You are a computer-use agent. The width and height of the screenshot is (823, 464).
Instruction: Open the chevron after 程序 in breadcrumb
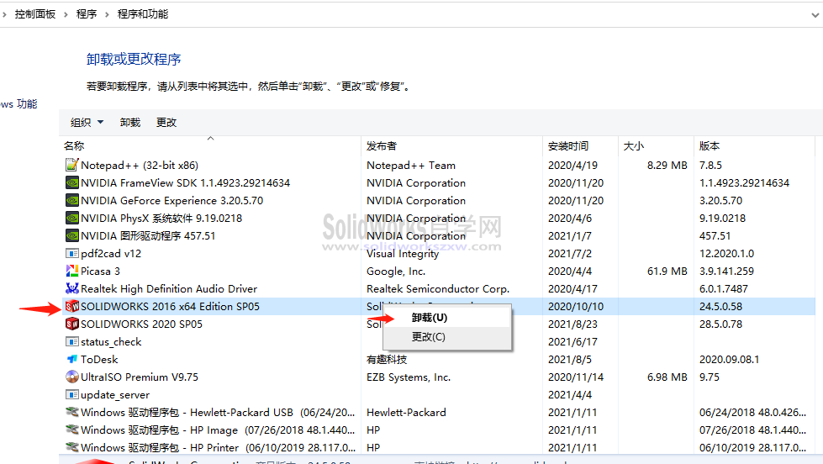[x=107, y=14]
